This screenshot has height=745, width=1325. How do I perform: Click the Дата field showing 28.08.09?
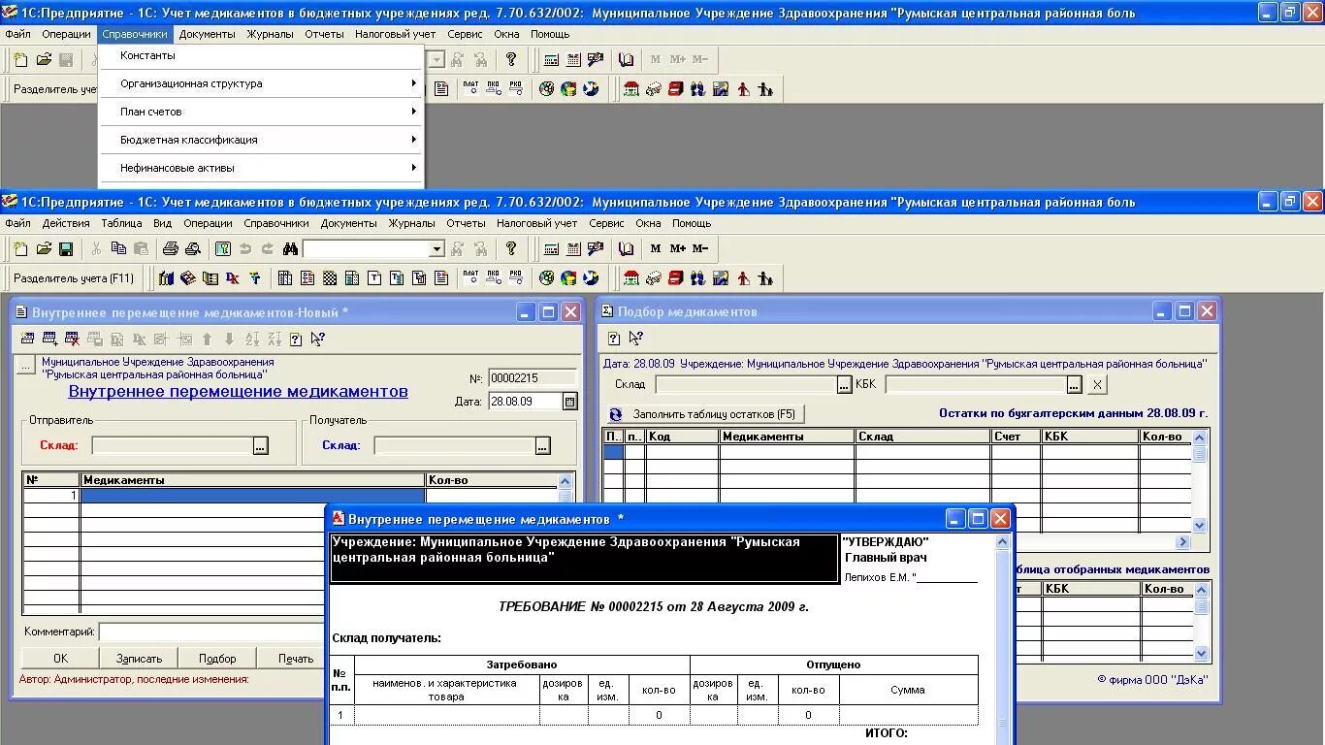pyautogui.click(x=525, y=402)
